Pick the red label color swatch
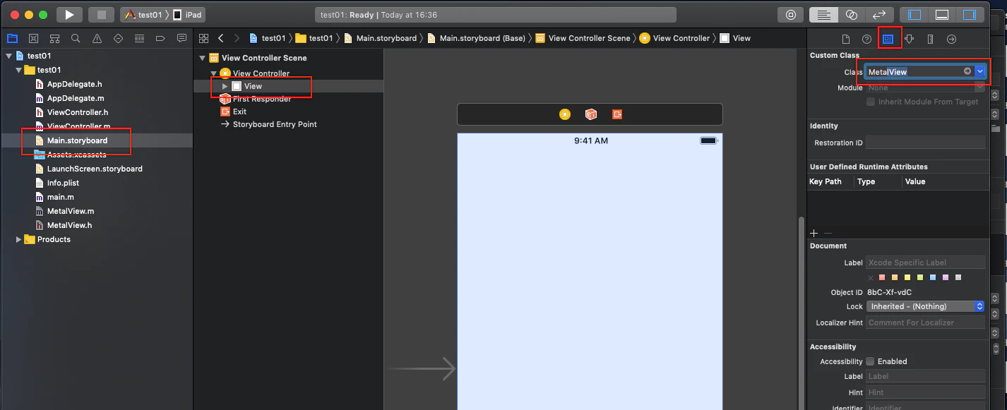Screen dimensions: 1007x410 [x=882, y=277]
